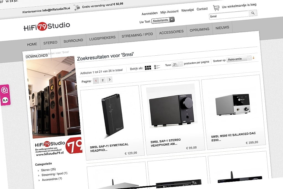The width and height of the screenshot is (283, 189).
Task: Click the SMSL SAP-1 STEREO HEADPHONE AM... title
Action: click(x=166, y=143)
